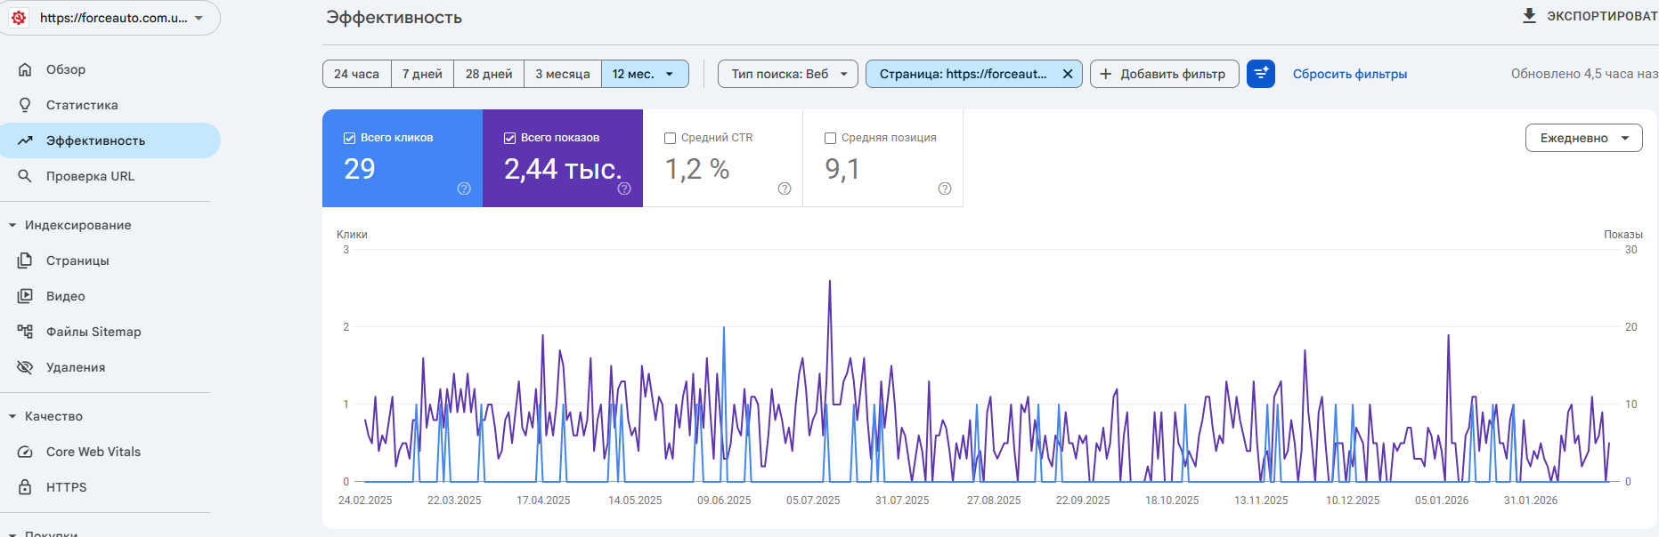Viewport: 1659px width, 537px height.
Task: Enable the Средняя позиция checkbox
Action: point(831,138)
